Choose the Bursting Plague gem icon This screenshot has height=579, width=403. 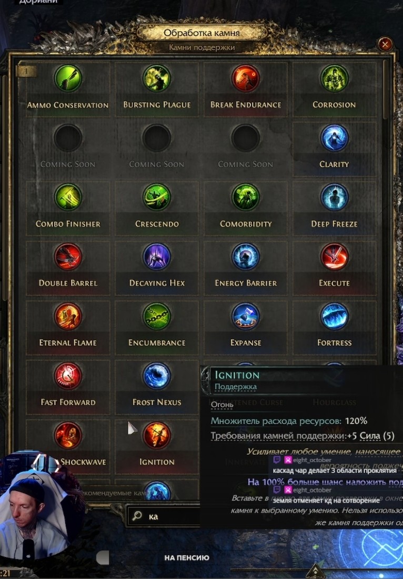[157, 78]
